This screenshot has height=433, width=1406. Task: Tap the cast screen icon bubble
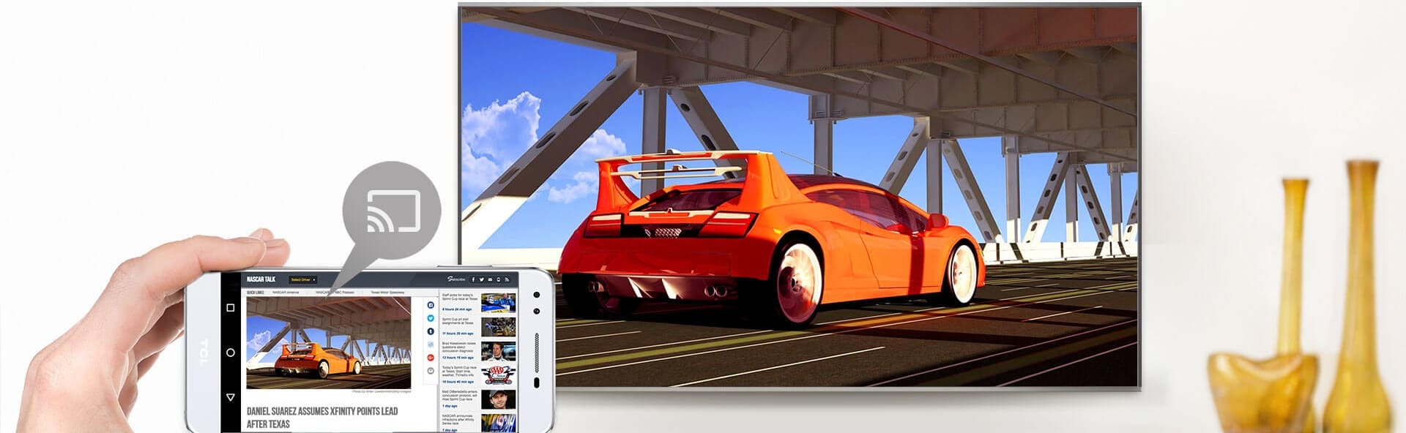[392, 210]
